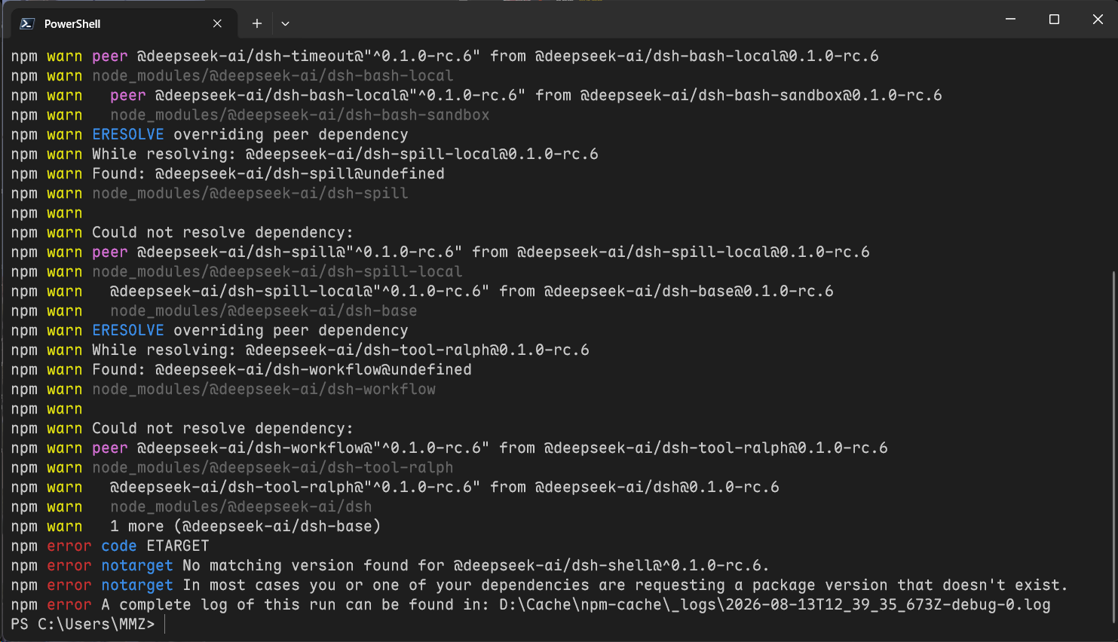Click the "1 more (@deepseek-ai/dsh-base)" text
The height and width of the screenshot is (642, 1118).
pos(245,526)
